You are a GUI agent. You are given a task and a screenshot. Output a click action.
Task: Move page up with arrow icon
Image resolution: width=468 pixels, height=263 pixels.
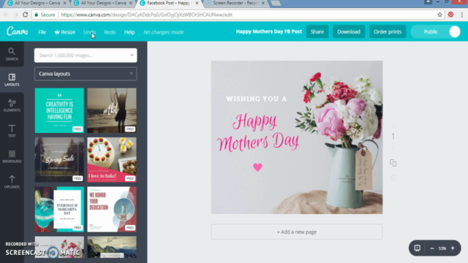tap(393, 126)
